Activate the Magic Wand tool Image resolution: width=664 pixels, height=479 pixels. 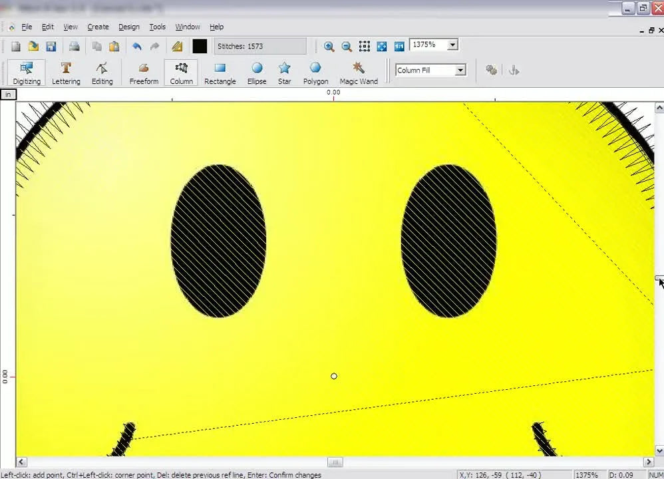[x=359, y=72]
